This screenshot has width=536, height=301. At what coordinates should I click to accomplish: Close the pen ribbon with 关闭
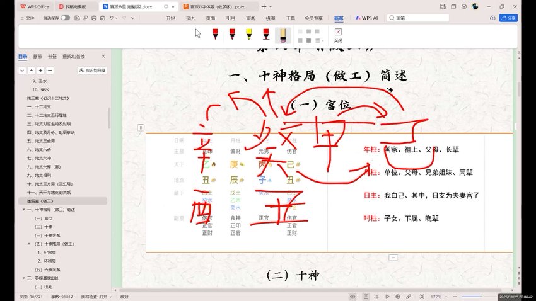click(x=338, y=35)
